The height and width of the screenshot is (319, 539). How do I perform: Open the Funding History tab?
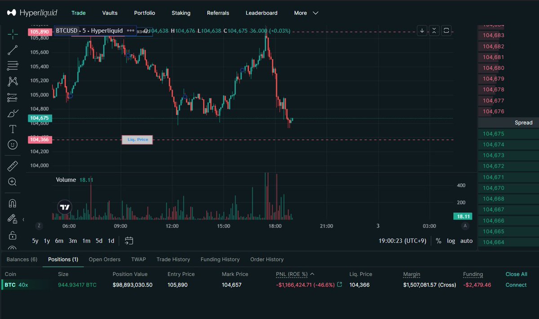[x=220, y=259]
